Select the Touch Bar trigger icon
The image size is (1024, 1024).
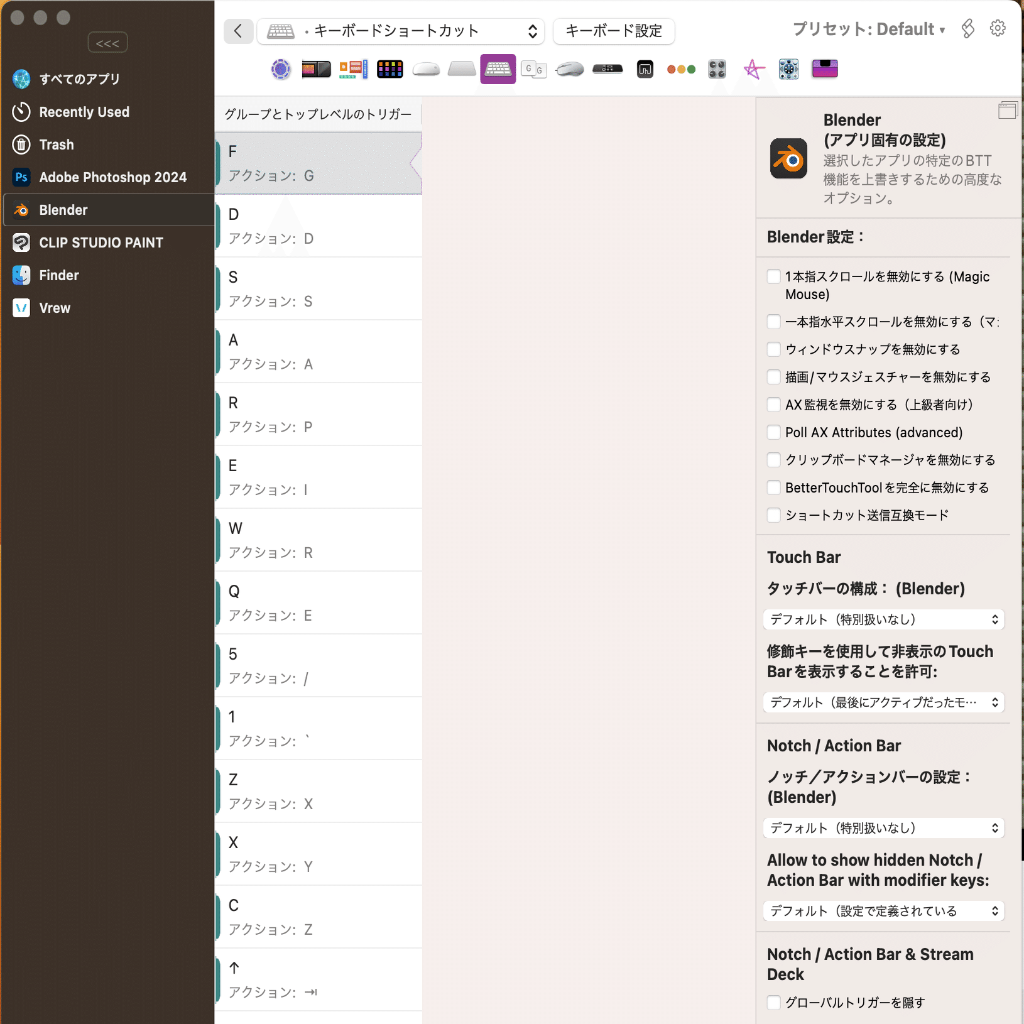(x=316, y=69)
